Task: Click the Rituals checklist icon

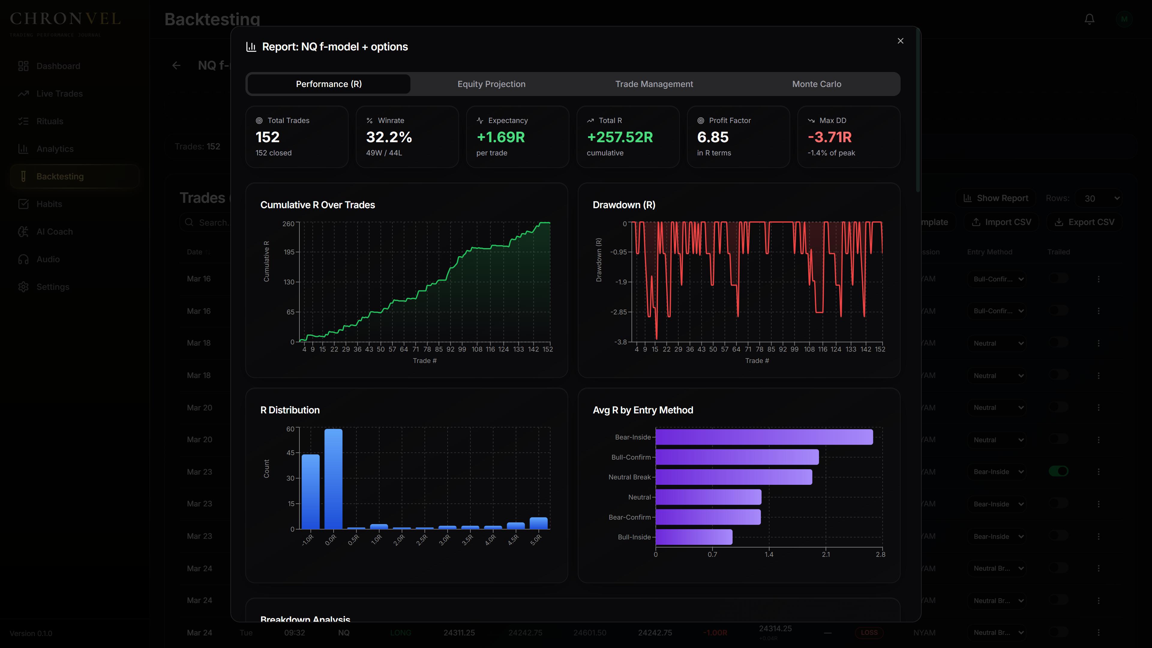Action: [23, 121]
